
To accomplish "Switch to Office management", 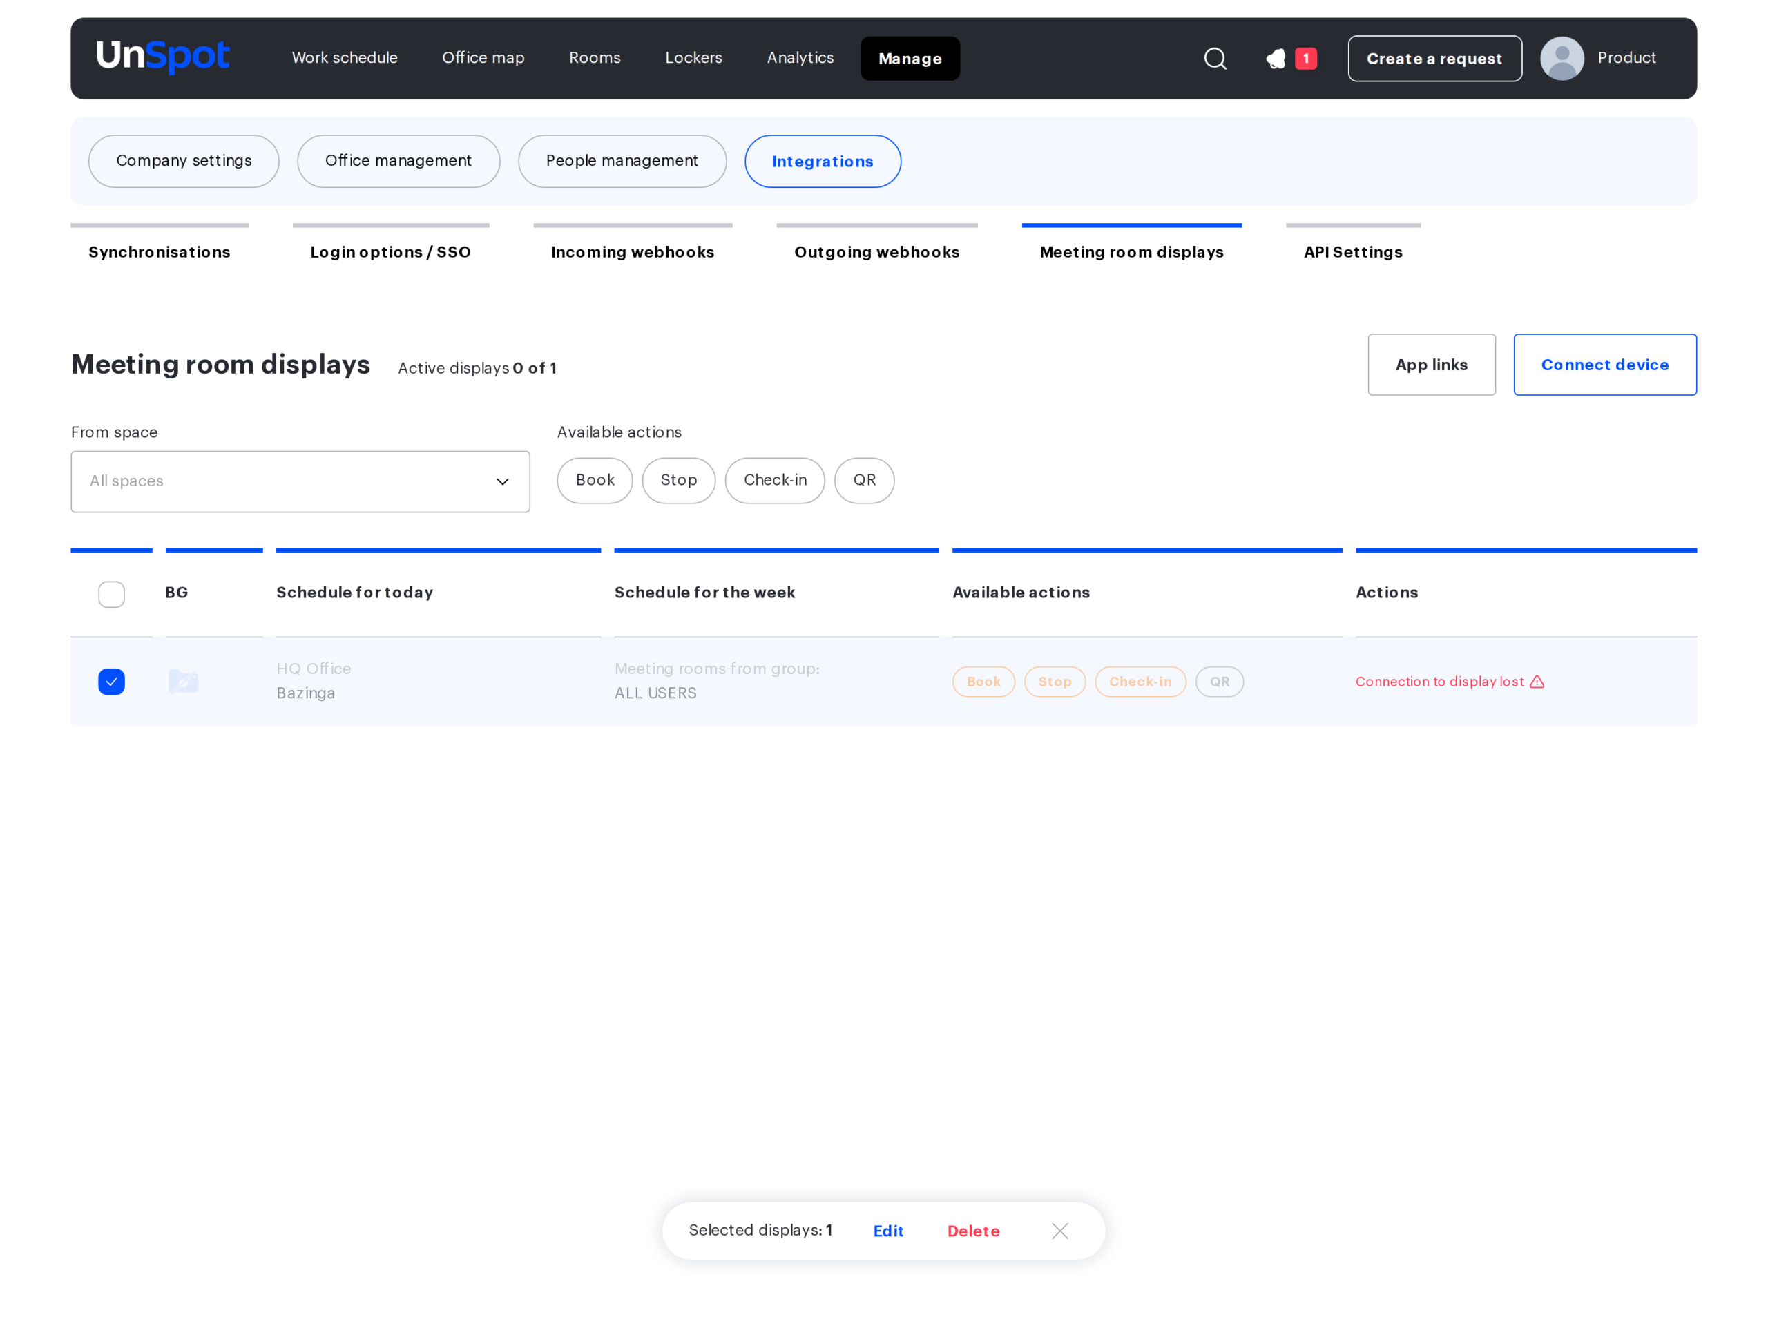I will [x=398, y=162].
